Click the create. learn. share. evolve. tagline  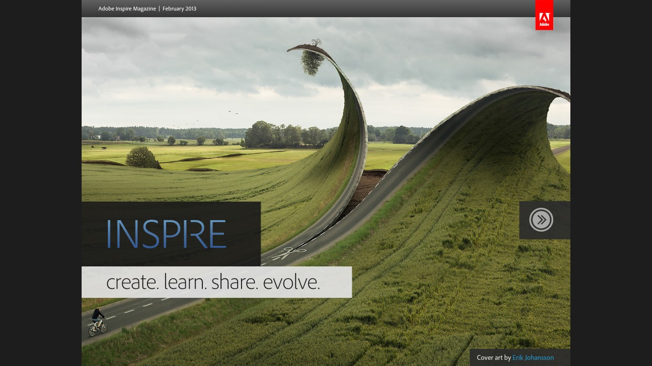point(213,282)
